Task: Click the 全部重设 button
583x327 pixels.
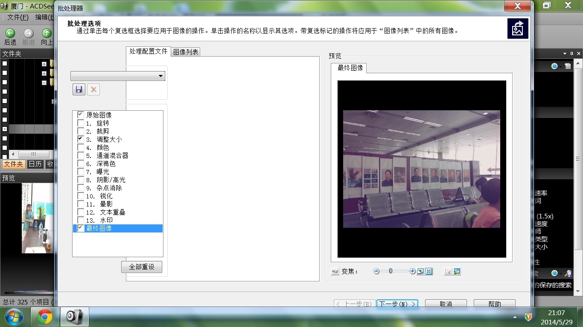Action: 142,267
